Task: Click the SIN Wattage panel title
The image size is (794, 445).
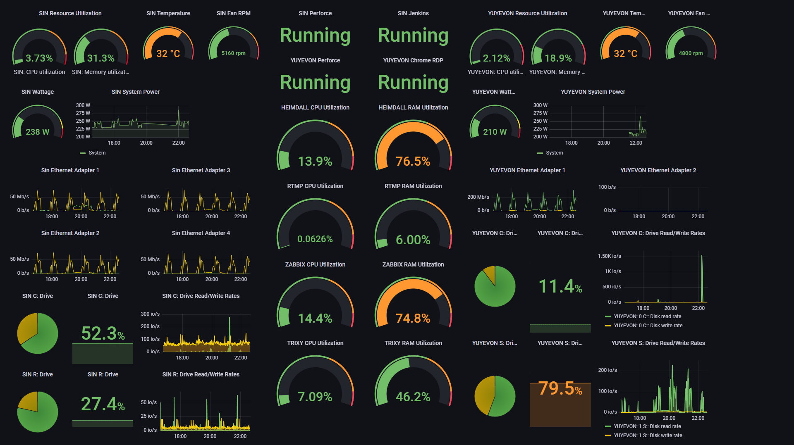Action: (x=38, y=92)
